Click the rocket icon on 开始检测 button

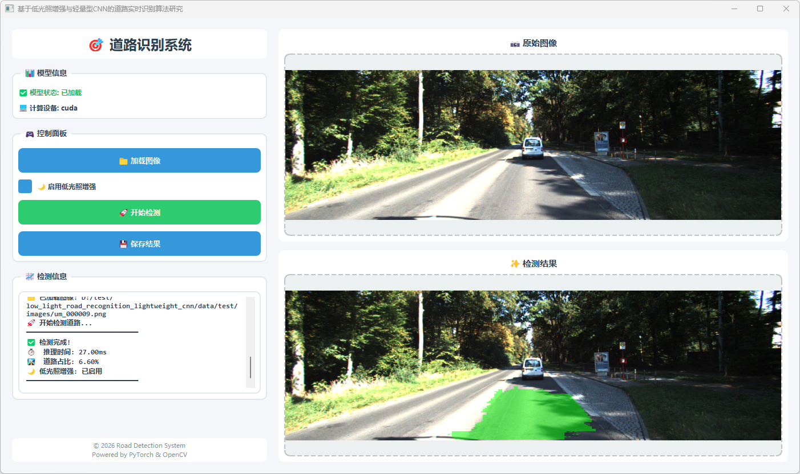pos(123,213)
